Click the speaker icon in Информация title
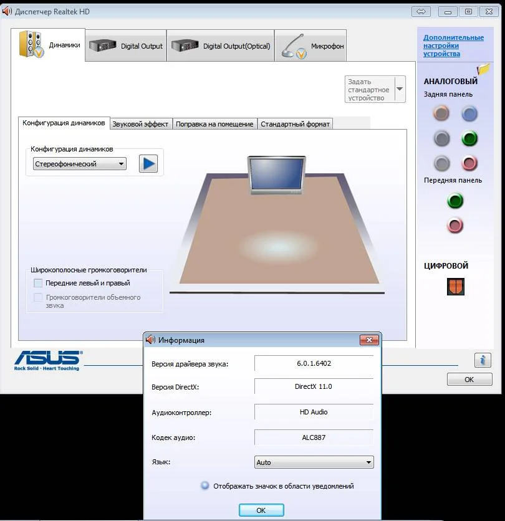 tap(151, 340)
